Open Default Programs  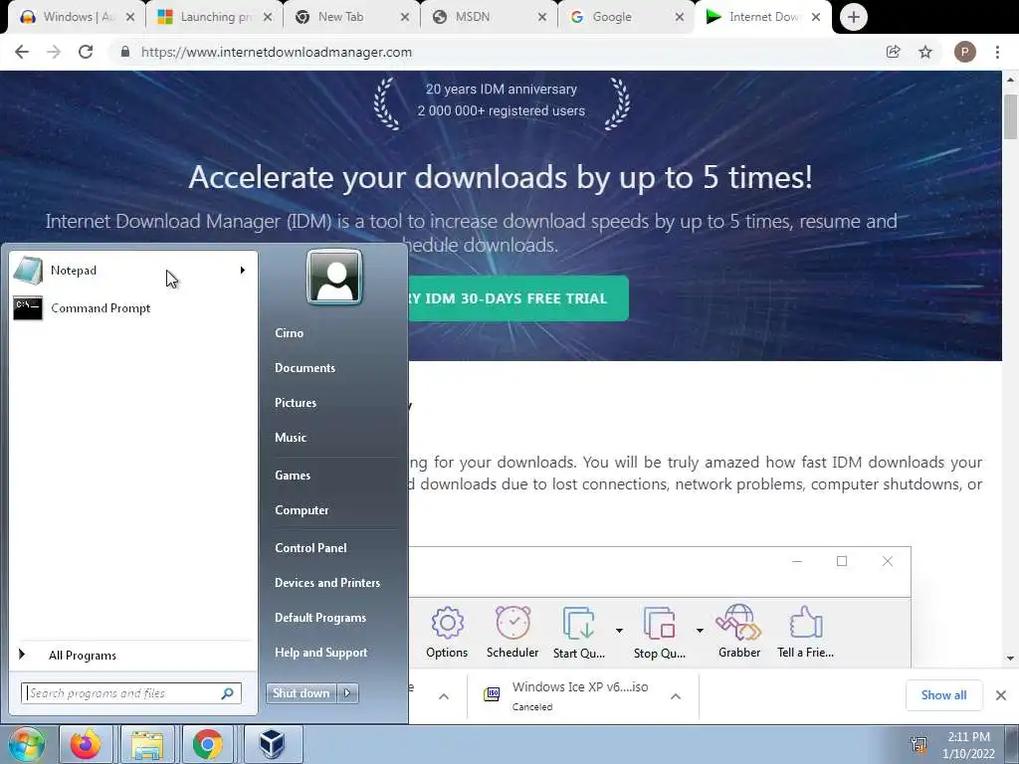320,618
